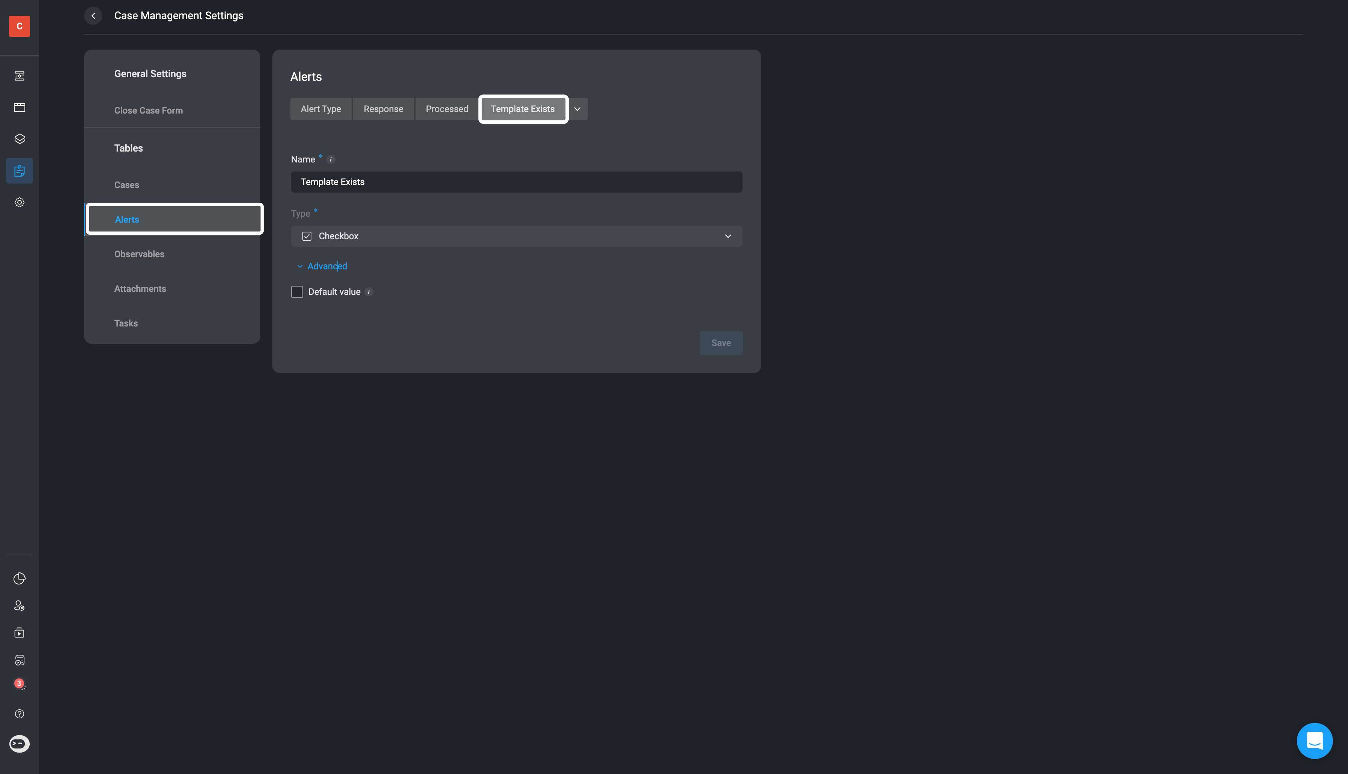Click the red C workspace logo
The height and width of the screenshot is (774, 1348).
coord(20,26)
